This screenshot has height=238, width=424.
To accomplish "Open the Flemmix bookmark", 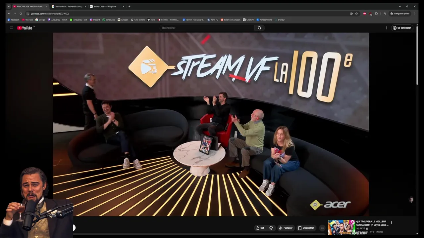I will (x=168, y=20).
